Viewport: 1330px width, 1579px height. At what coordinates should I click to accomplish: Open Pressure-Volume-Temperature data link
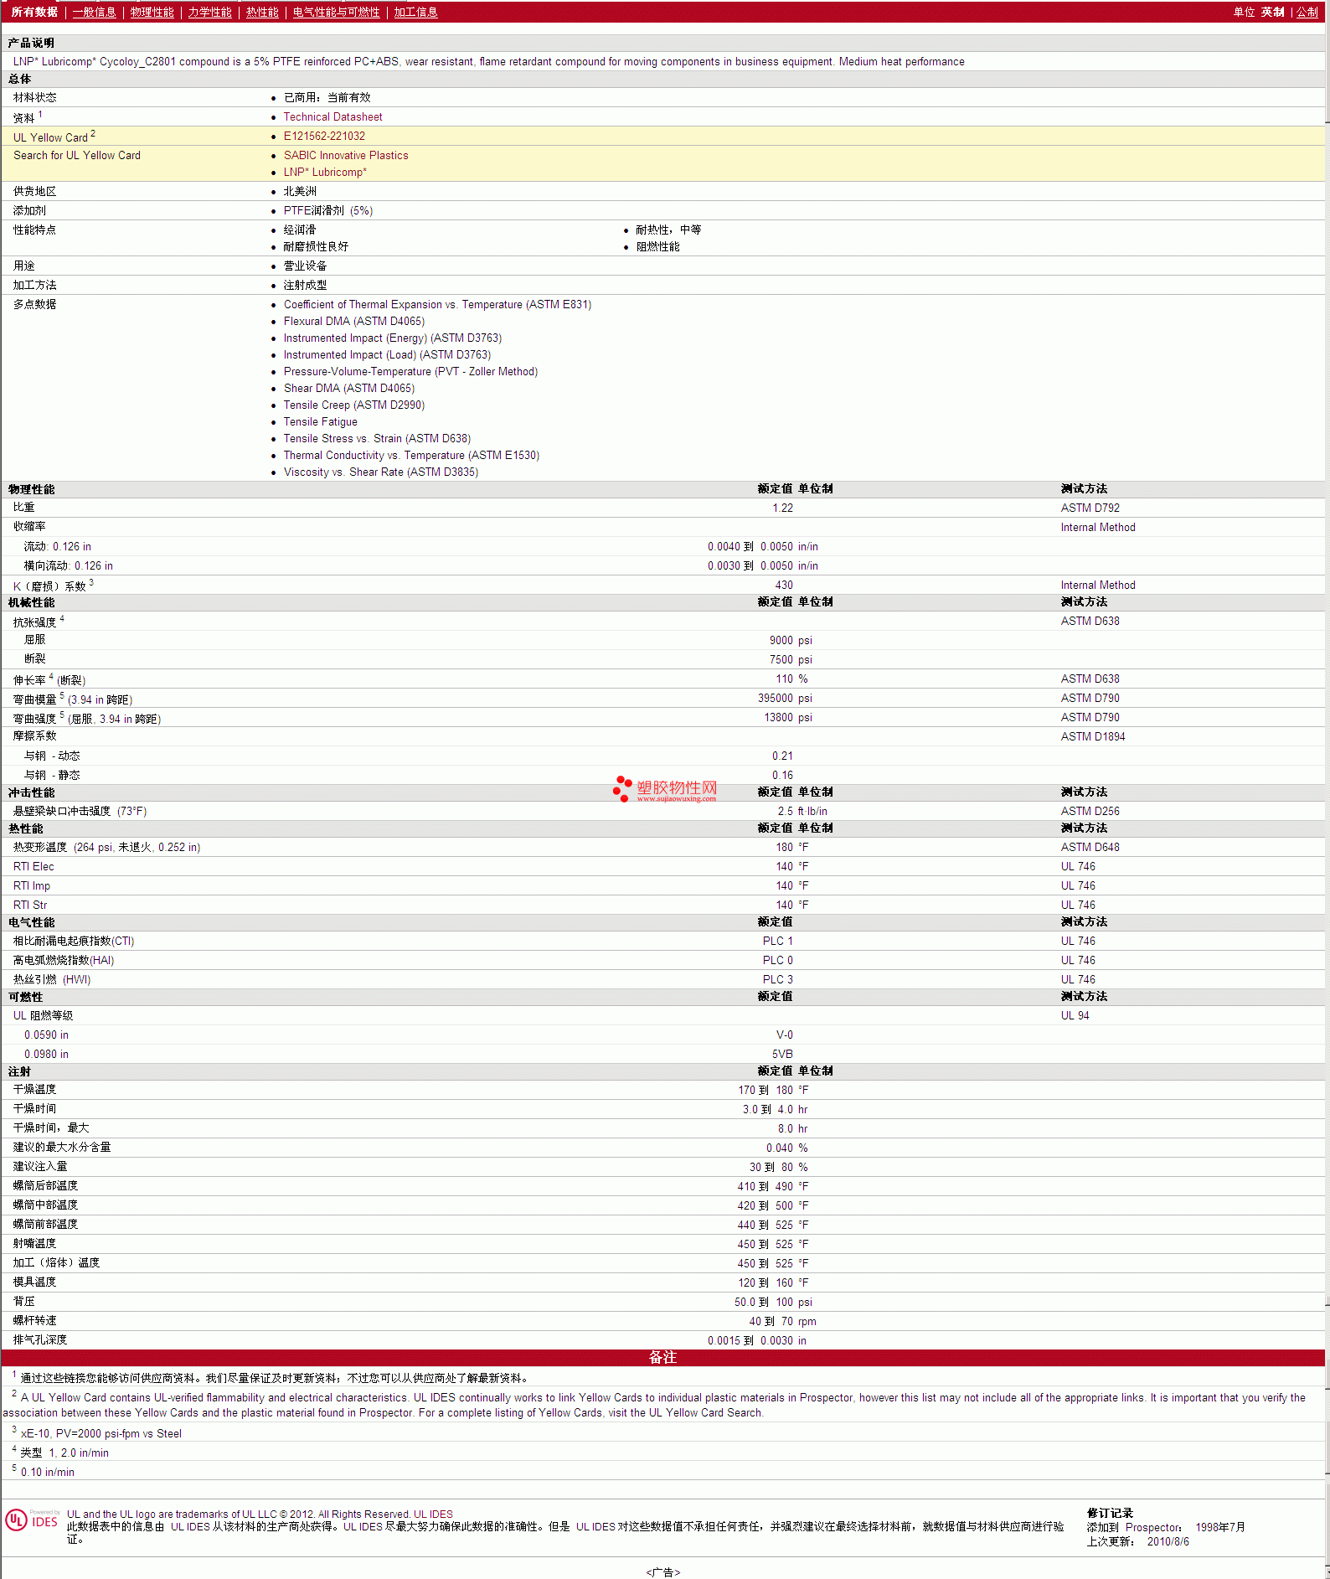pos(410,372)
